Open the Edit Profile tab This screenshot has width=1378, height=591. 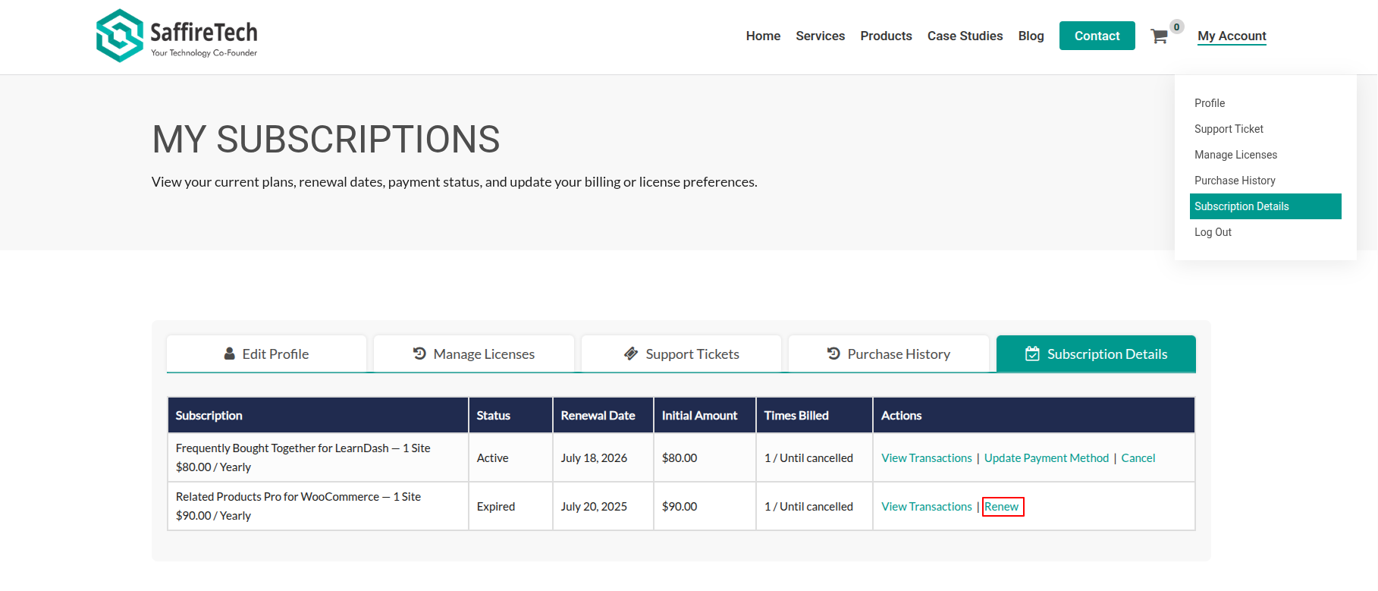click(x=266, y=354)
